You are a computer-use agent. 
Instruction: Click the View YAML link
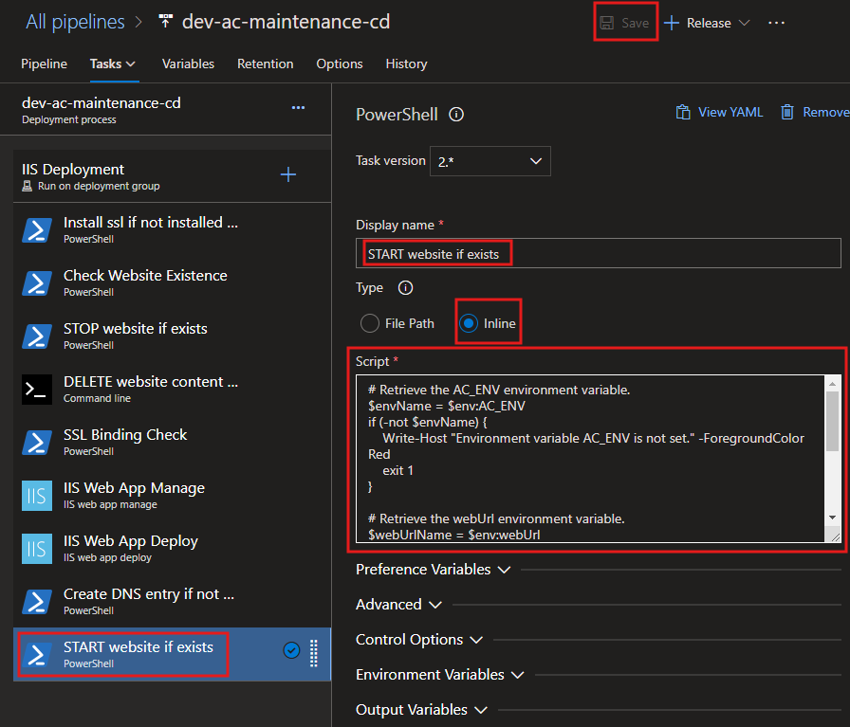coord(730,112)
